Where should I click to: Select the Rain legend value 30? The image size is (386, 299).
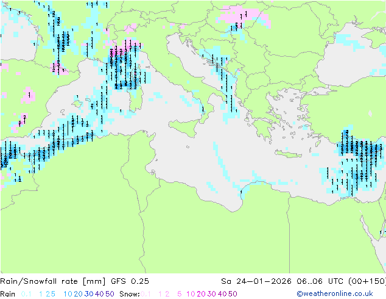(89, 294)
